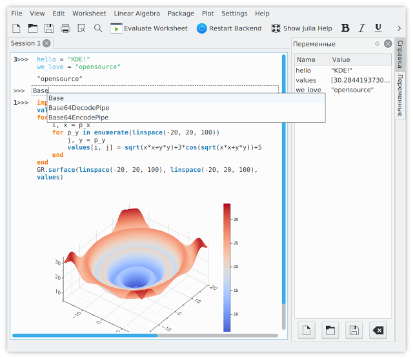Expand the toolbar overflow chevron
The height and width of the screenshot is (359, 413).
(x=399, y=28)
